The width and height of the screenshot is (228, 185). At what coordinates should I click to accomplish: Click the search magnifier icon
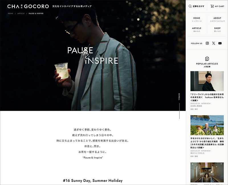click(190, 6)
